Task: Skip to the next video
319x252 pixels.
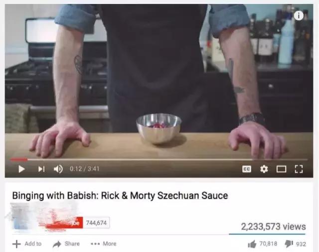Action: pyautogui.click(x=41, y=169)
